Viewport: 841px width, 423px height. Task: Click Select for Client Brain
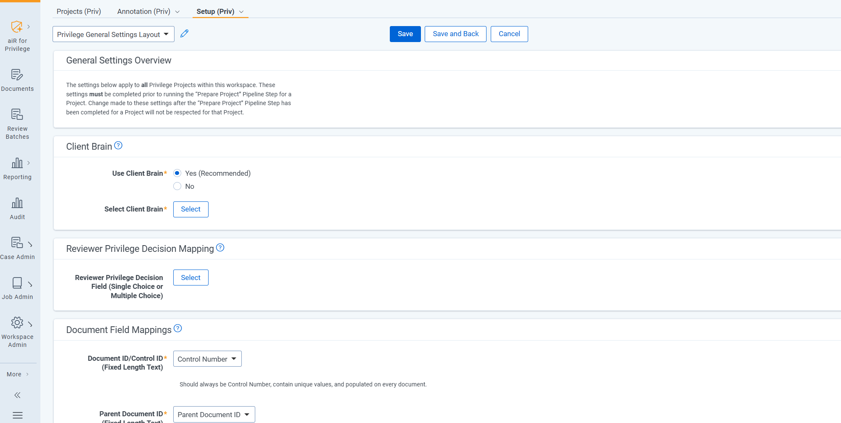click(x=191, y=209)
